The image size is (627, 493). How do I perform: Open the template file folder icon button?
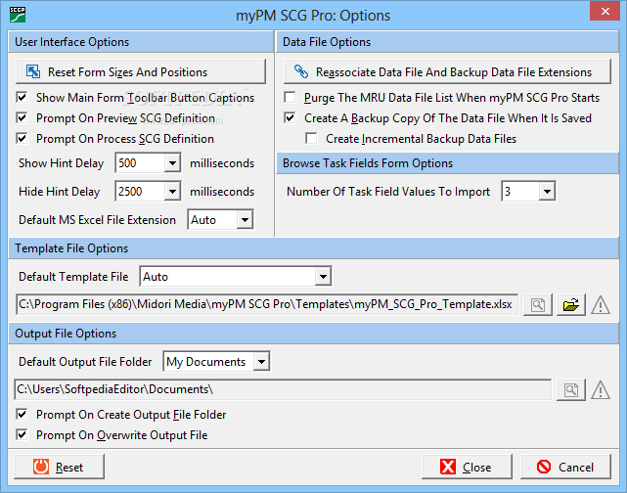click(571, 304)
